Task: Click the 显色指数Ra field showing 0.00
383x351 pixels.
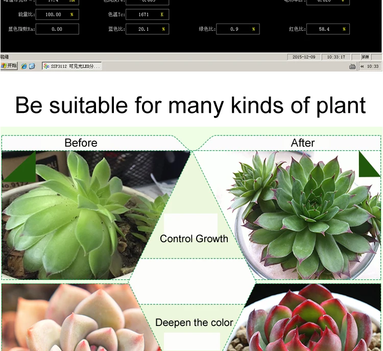Action: pyautogui.click(x=57, y=29)
